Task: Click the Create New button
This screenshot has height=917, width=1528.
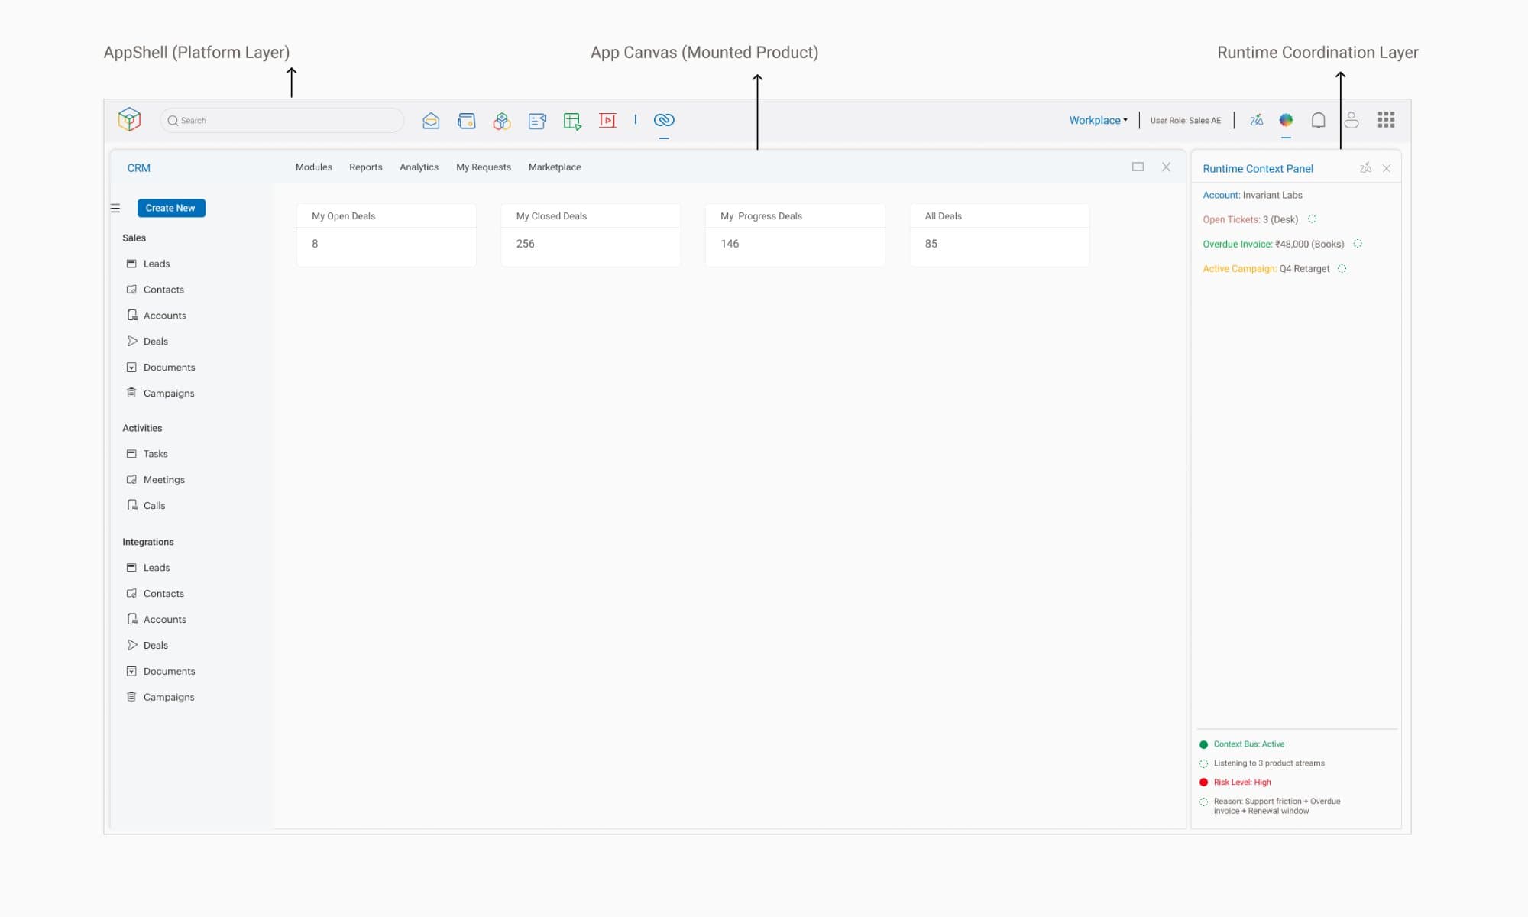Action: pos(171,207)
